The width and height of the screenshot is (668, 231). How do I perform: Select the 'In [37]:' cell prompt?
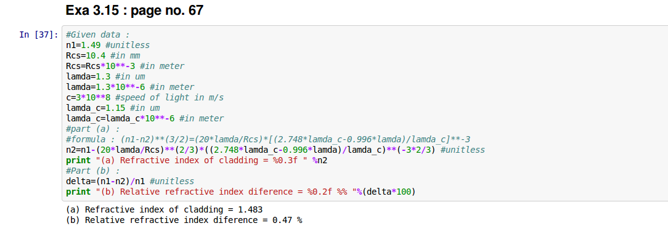point(38,35)
